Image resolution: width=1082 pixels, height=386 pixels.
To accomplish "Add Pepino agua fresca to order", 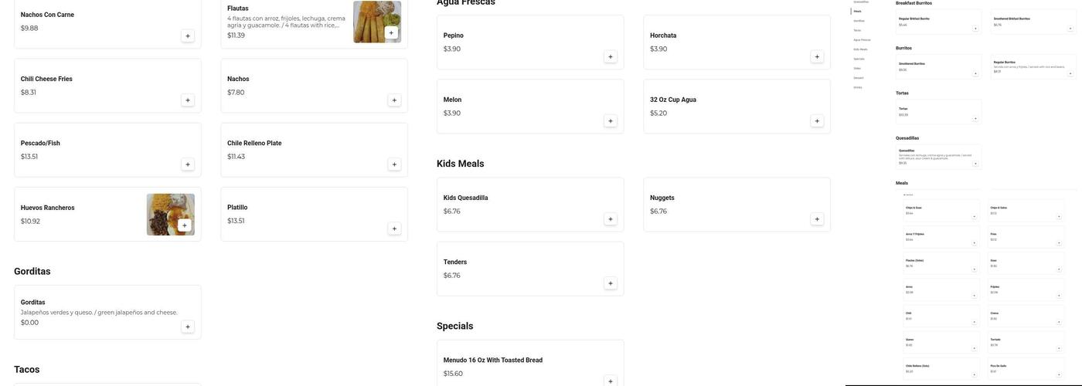I will tap(611, 56).
